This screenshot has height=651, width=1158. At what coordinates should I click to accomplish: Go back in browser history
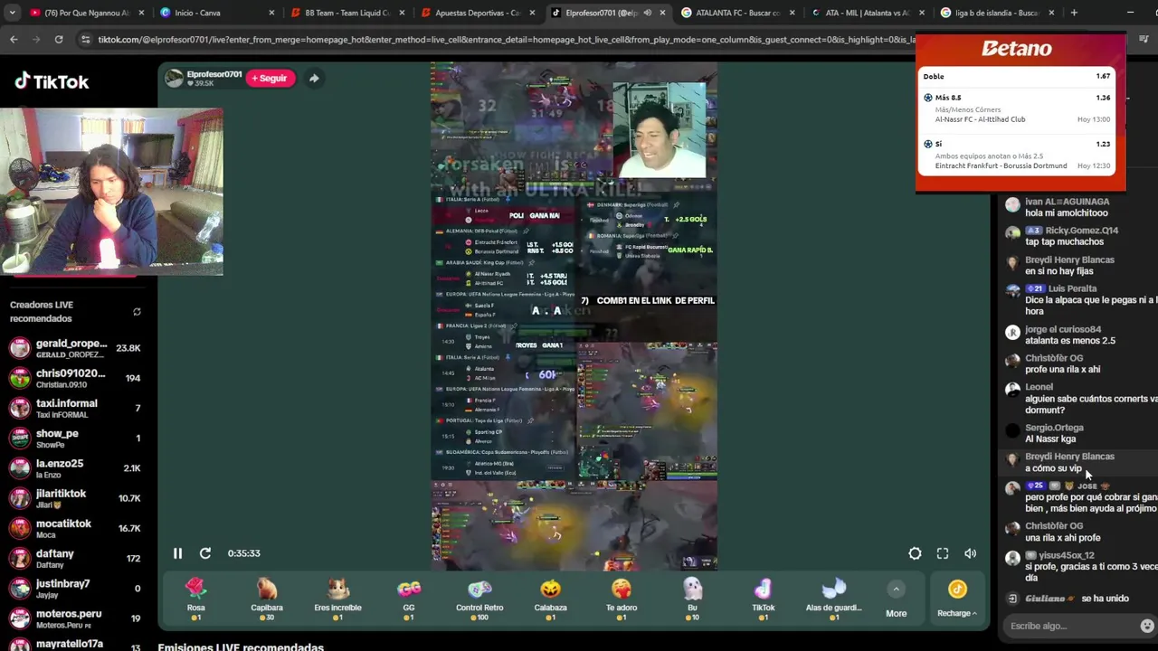click(x=14, y=40)
